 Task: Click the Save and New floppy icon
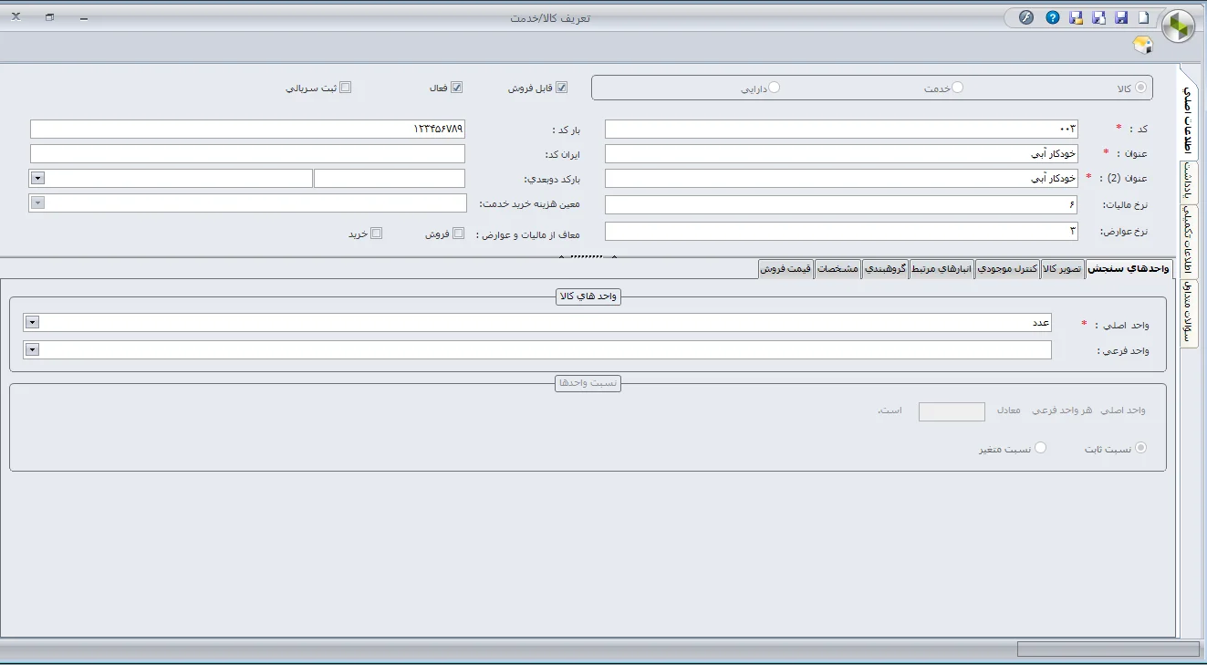click(1098, 17)
